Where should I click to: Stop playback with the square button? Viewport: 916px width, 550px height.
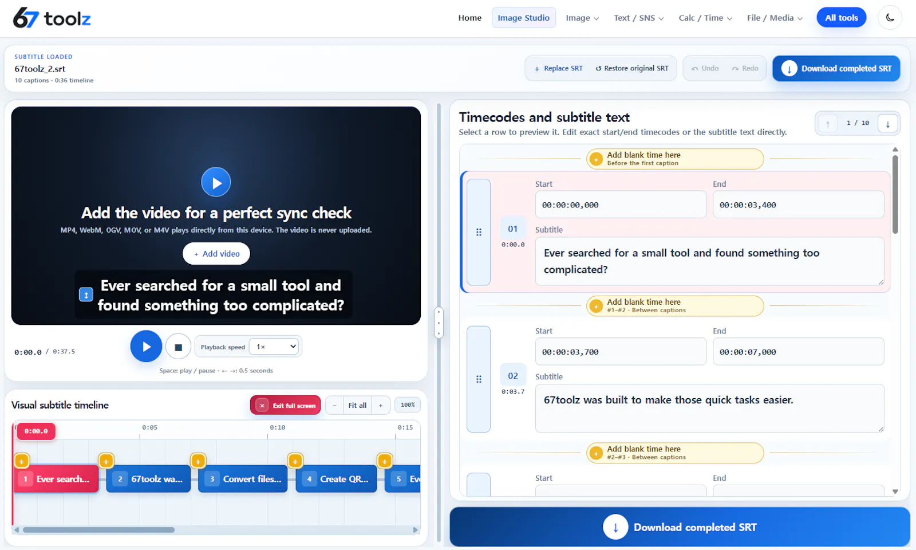178,347
